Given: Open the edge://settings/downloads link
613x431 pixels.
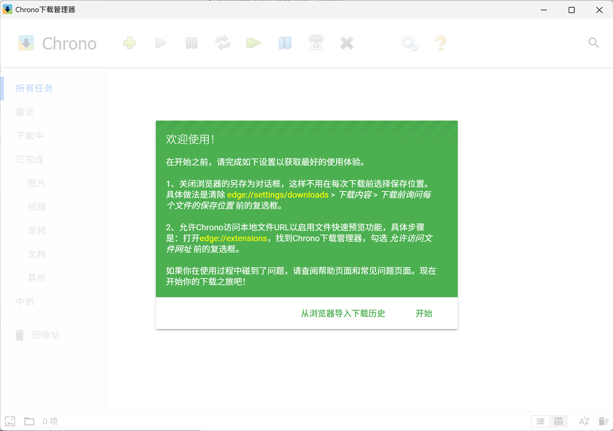Looking at the screenshot, I should point(278,195).
